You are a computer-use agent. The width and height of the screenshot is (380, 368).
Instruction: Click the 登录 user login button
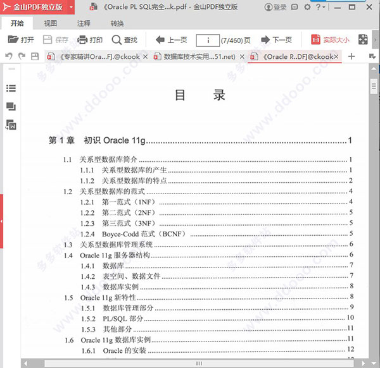(x=275, y=7)
